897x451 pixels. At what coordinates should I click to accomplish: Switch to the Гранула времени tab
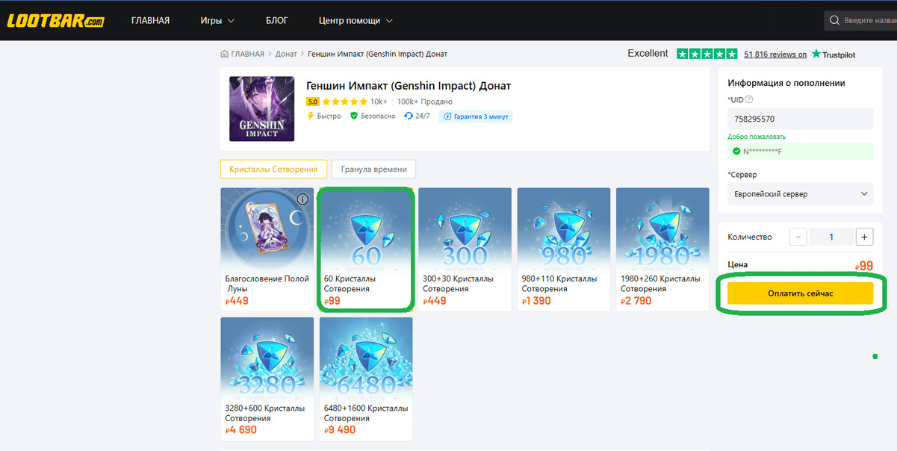pyautogui.click(x=373, y=169)
